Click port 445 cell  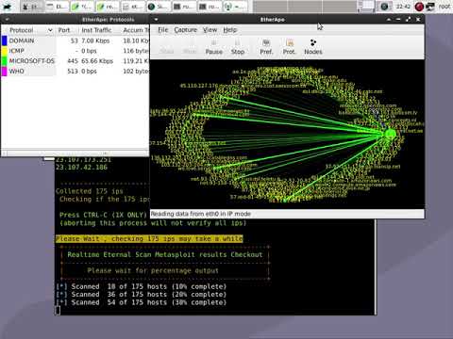73,61
